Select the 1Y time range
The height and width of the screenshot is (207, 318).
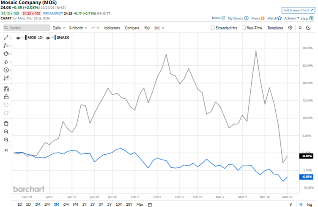coord(84,204)
